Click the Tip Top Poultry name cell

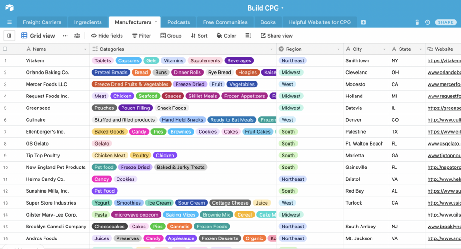tap(43, 156)
